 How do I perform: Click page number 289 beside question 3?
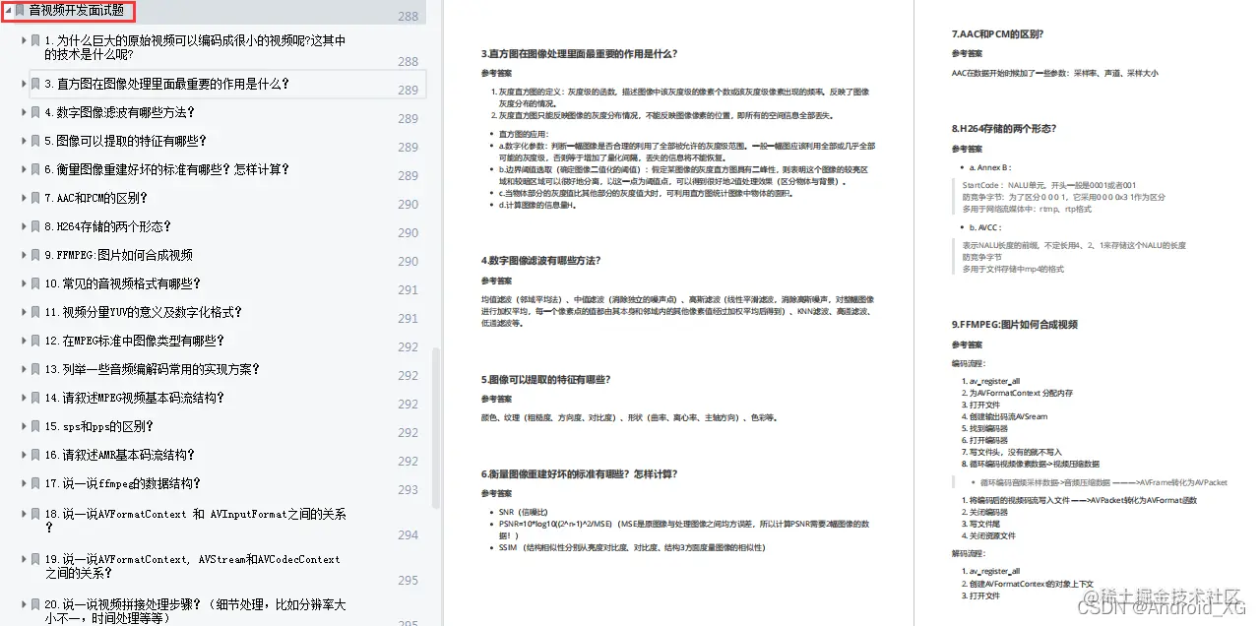point(408,89)
